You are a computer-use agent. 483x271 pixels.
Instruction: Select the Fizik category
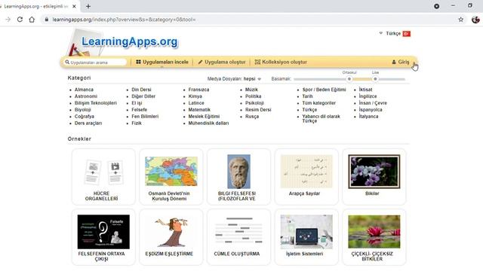[x=137, y=123]
